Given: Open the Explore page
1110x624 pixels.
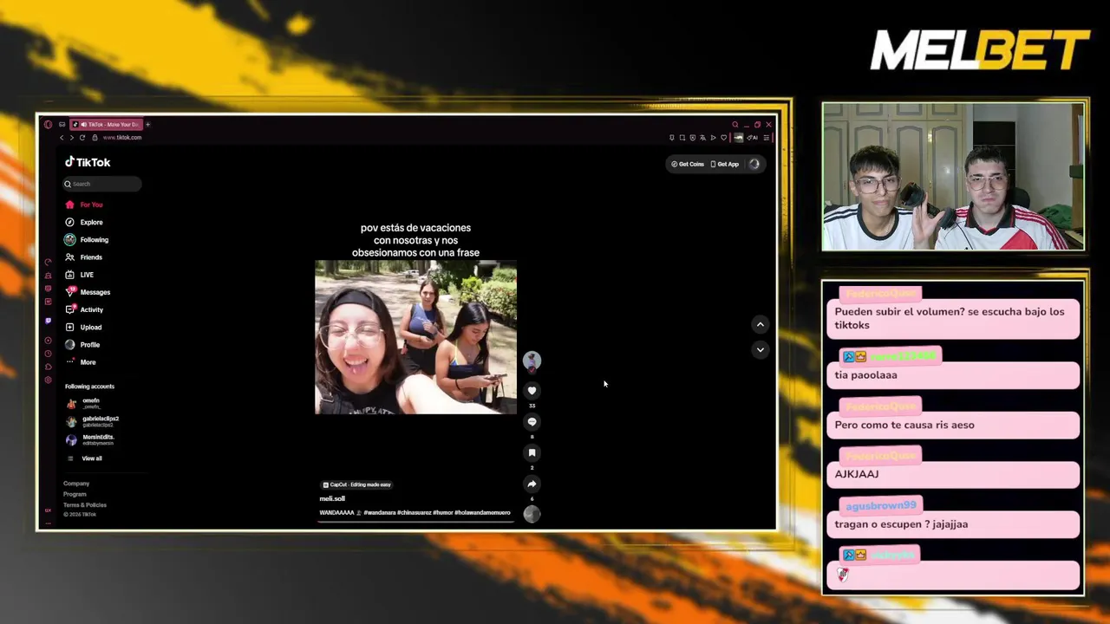Looking at the screenshot, I should [x=84, y=222].
